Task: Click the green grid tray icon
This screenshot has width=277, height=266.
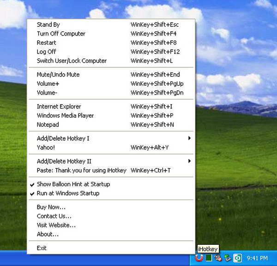Action: tap(209, 258)
